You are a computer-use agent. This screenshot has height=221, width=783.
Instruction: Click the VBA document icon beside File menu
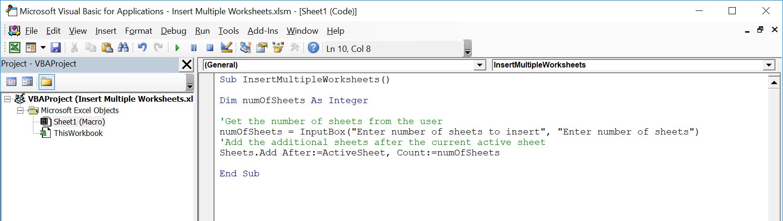pyautogui.click(x=14, y=31)
